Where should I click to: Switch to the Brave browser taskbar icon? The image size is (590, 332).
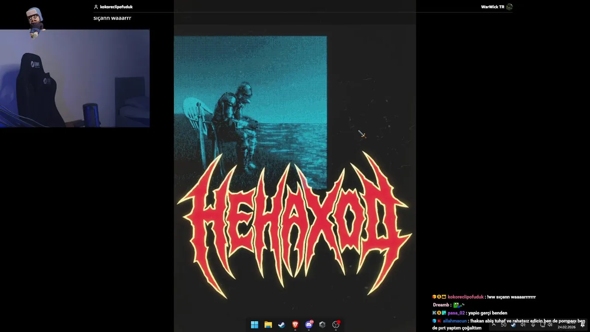(x=295, y=325)
